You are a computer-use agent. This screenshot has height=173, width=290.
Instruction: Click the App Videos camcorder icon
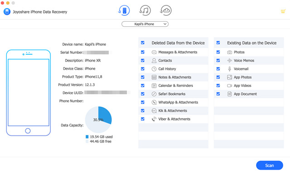(x=230, y=86)
